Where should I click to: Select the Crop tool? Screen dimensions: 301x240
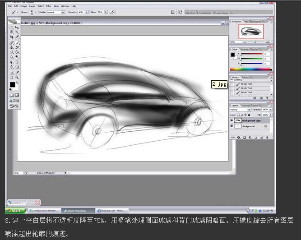point(12,37)
